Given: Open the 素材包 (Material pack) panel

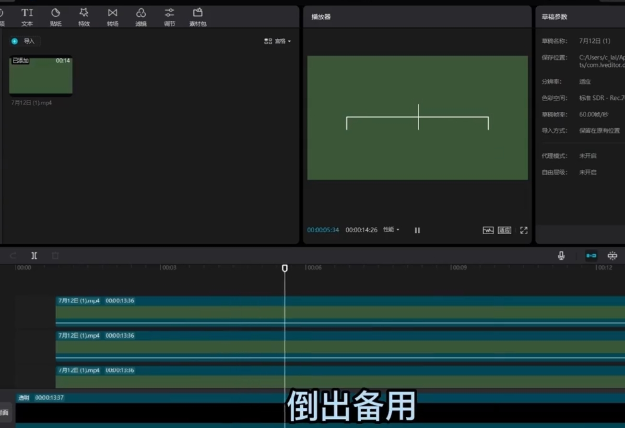Looking at the screenshot, I should click(198, 17).
